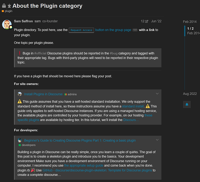Click the Request Access button label
The image size is (200, 182).
tap(81, 30)
